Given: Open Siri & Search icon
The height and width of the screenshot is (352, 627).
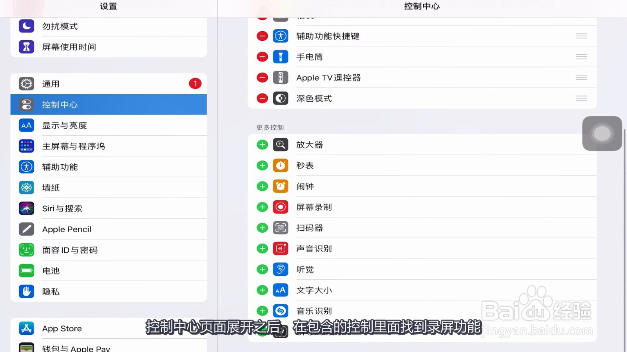Looking at the screenshot, I should 26,208.
